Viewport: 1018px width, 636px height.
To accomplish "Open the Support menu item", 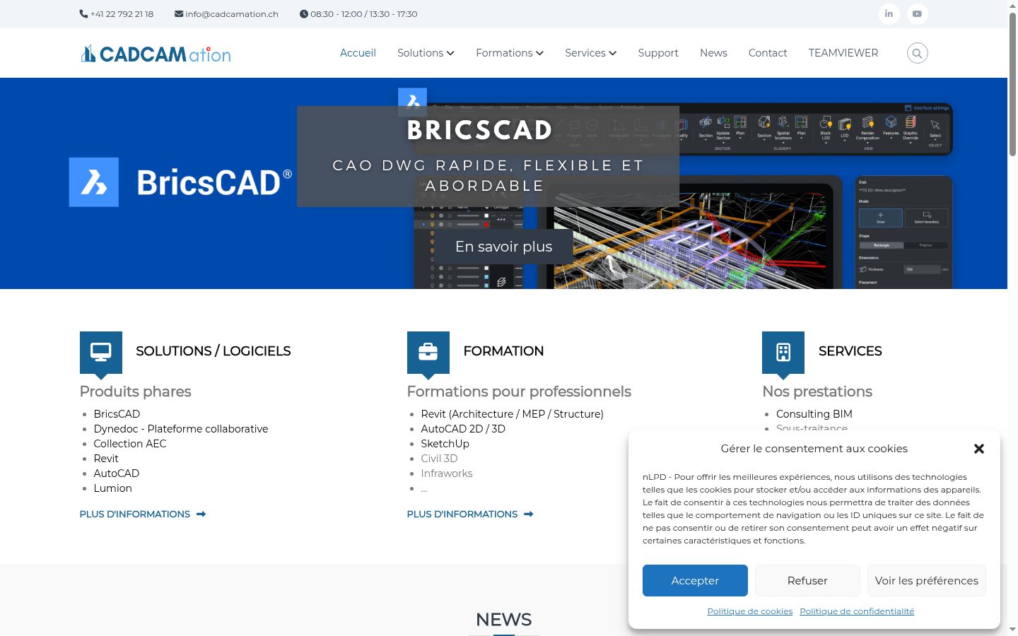I will click(x=658, y=53).
